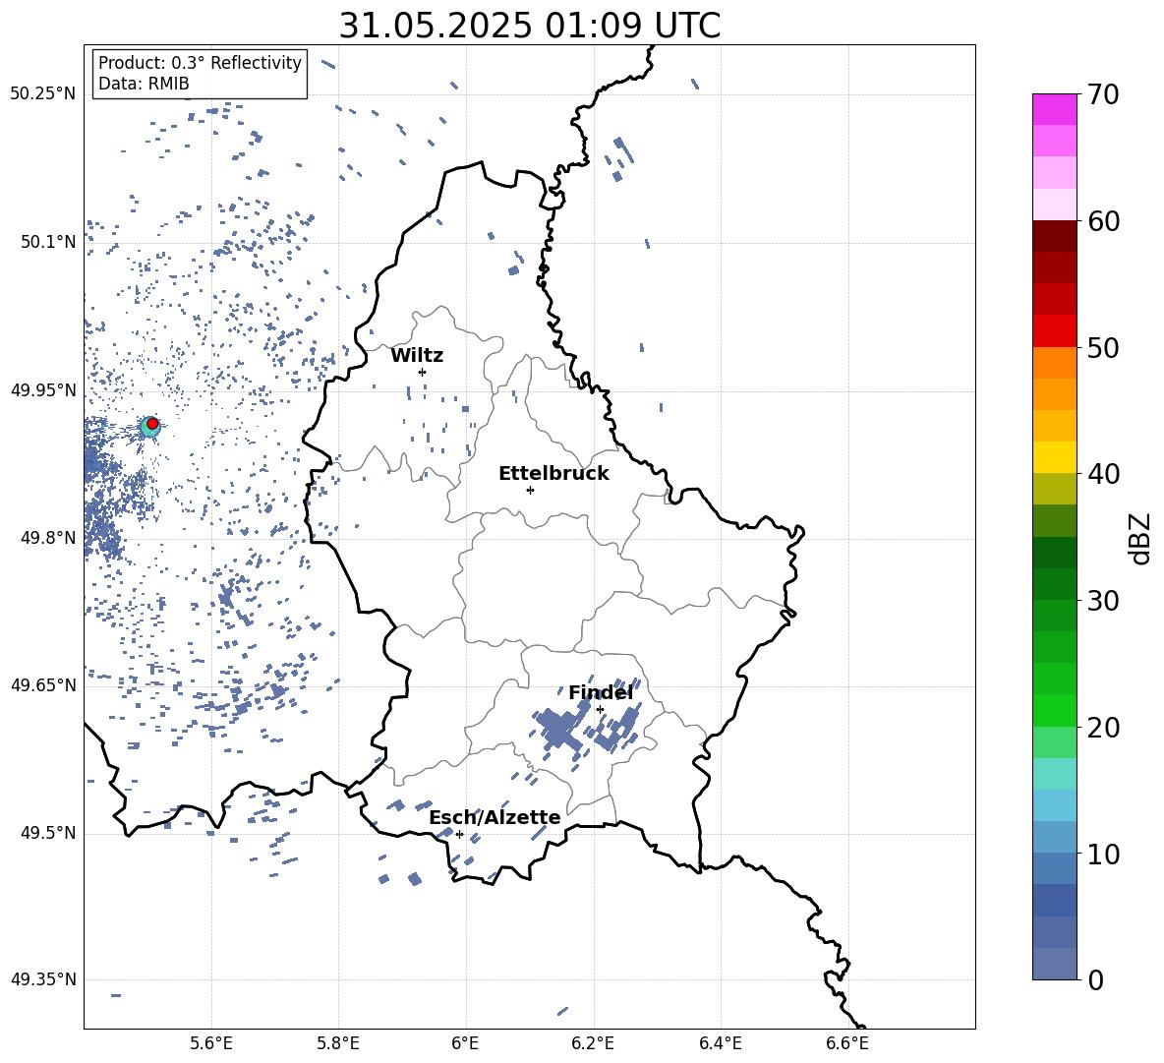Click the Findel station label
Viewport: 1164px width, 1063px height.
tap(601, 692)
